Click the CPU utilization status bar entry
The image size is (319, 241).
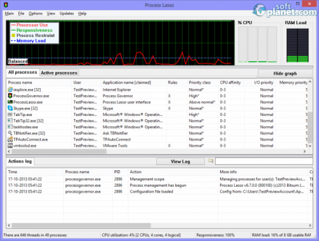click(141, 235)
